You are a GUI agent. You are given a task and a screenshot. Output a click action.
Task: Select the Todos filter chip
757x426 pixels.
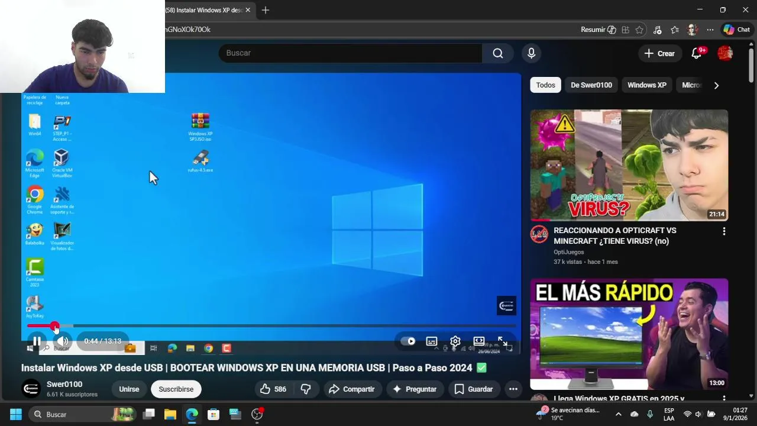point(545,85)
